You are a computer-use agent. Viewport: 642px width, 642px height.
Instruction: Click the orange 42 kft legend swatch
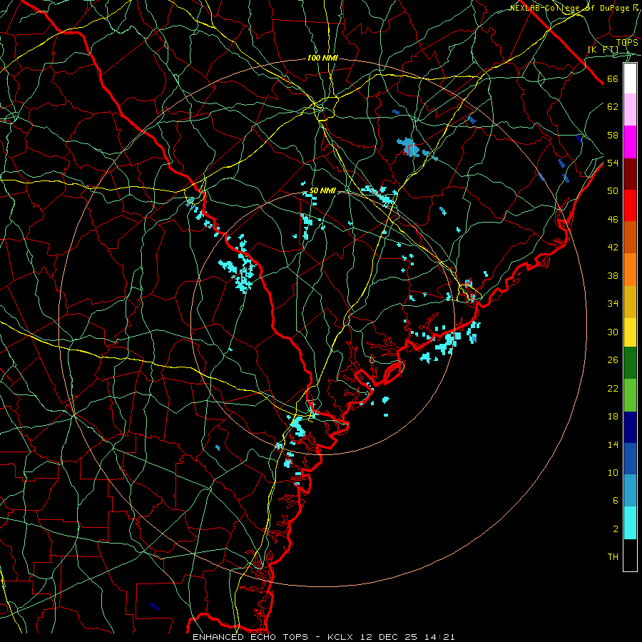pos(630,270)
